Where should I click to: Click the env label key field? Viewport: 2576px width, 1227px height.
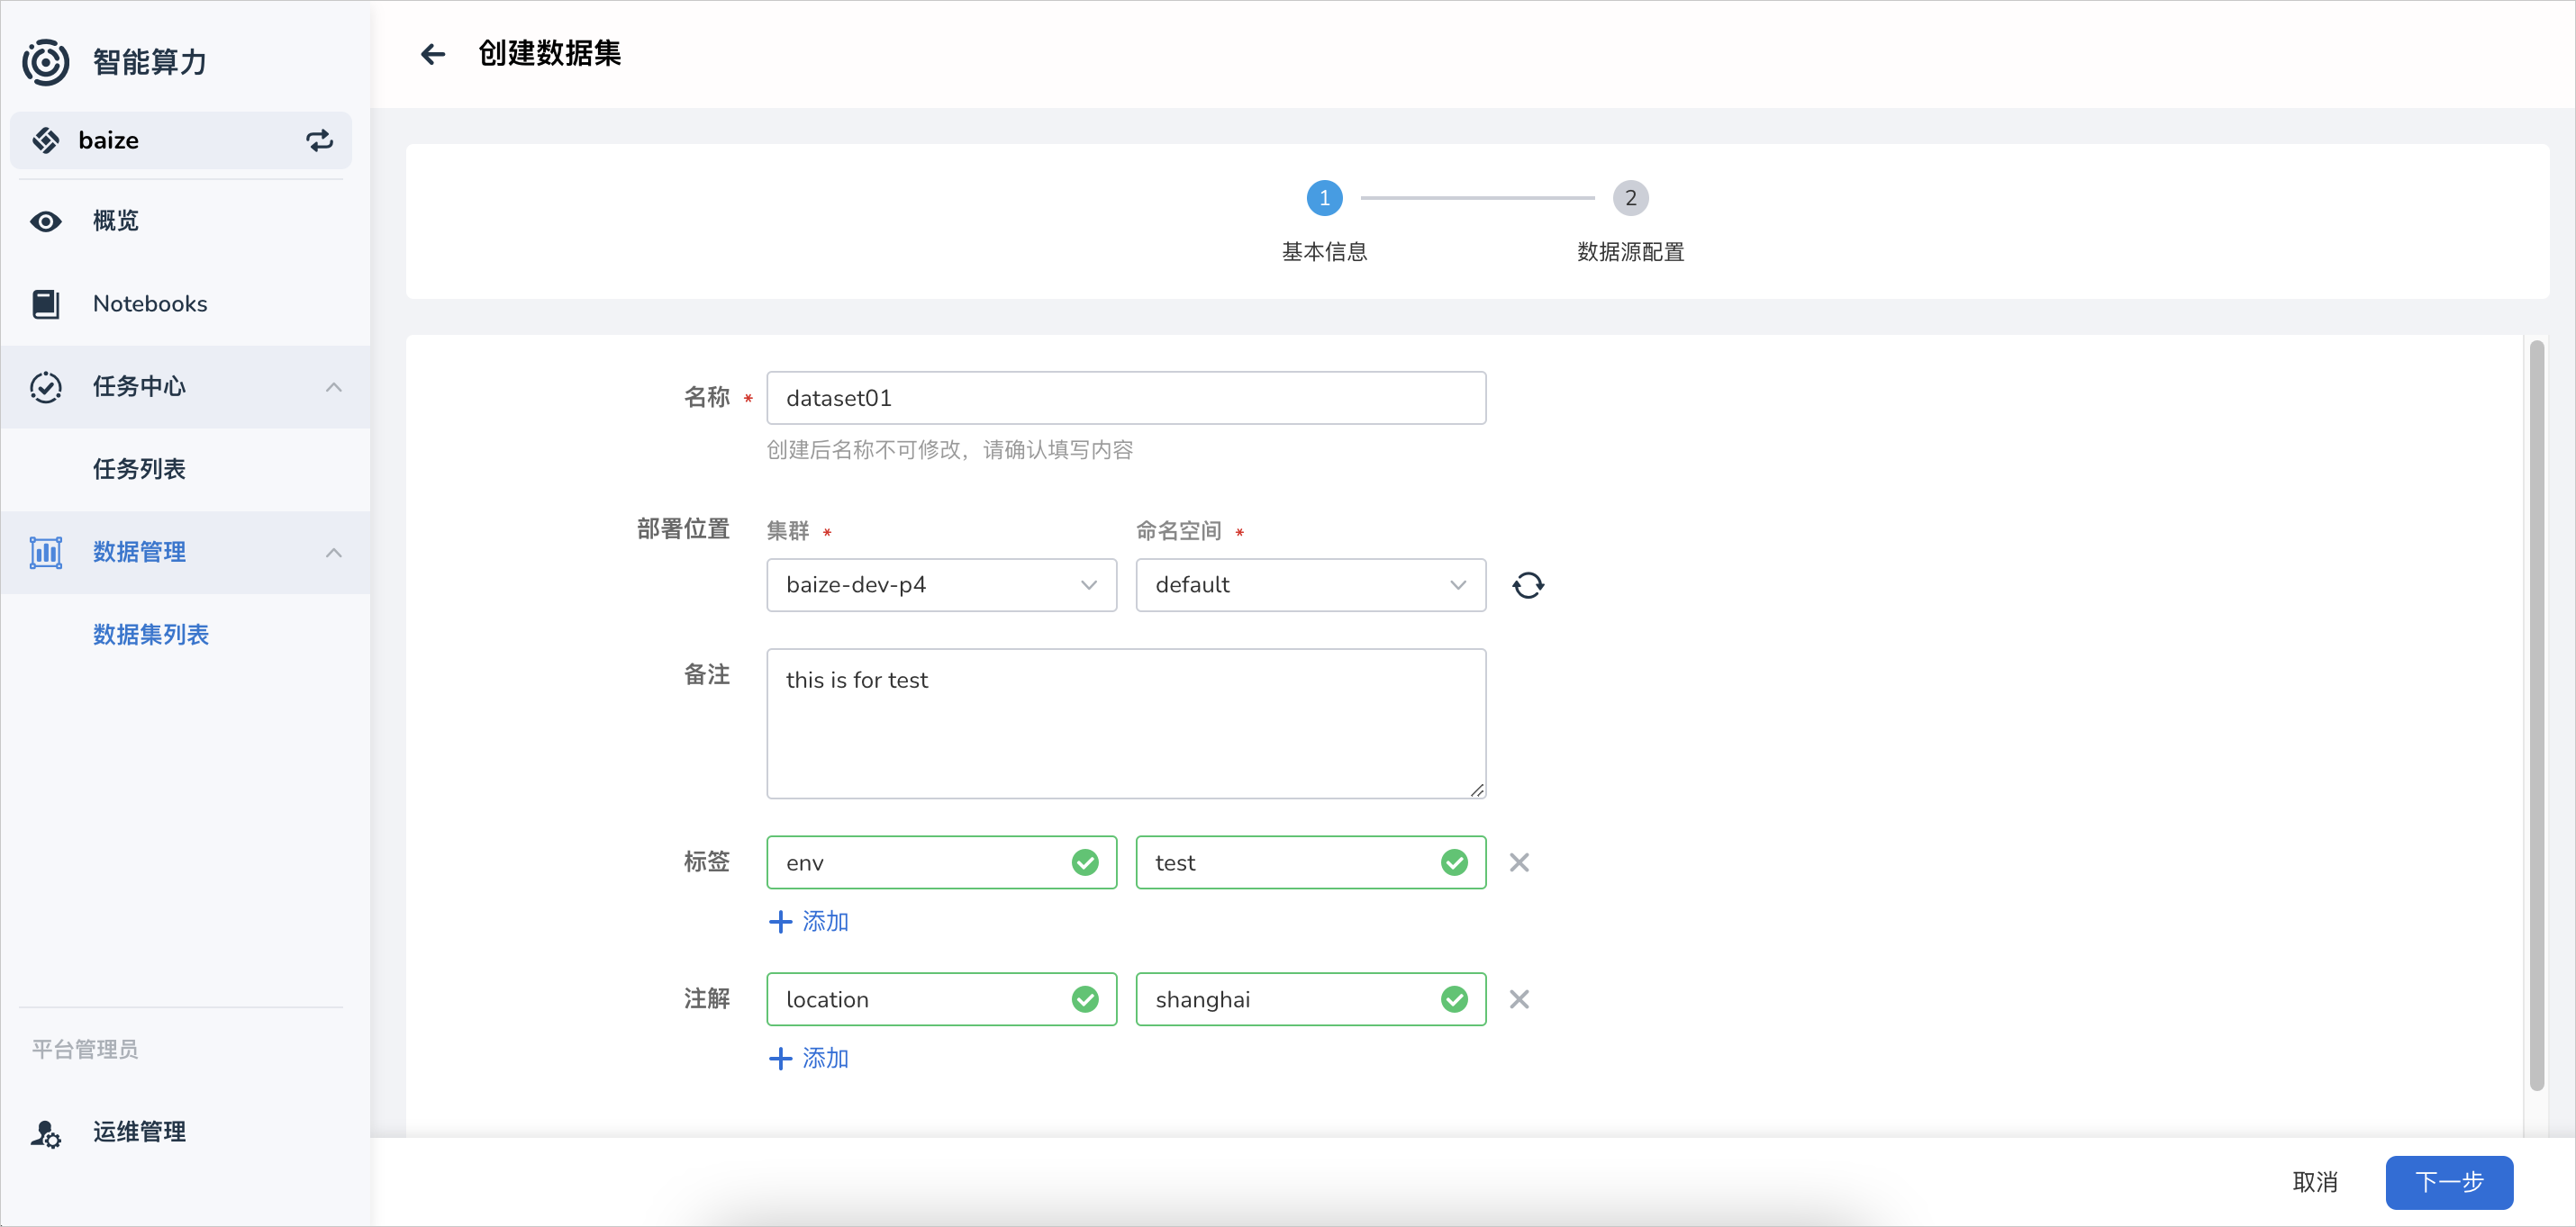(x=941, y=862)
